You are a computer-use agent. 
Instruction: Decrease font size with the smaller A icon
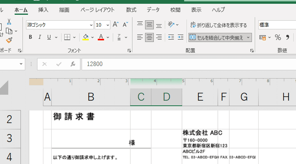125,25
